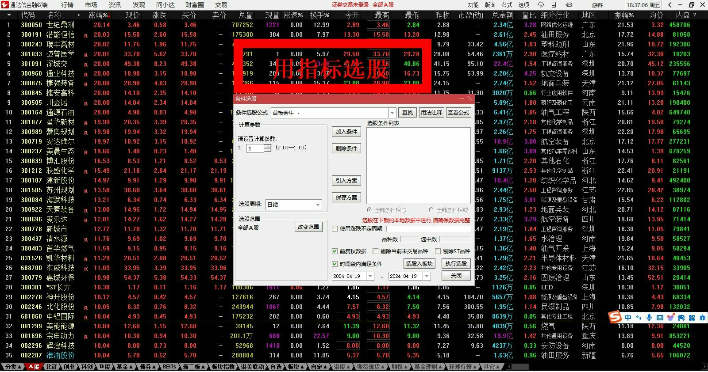Increase parameter T with up arrow

[267, 146]
